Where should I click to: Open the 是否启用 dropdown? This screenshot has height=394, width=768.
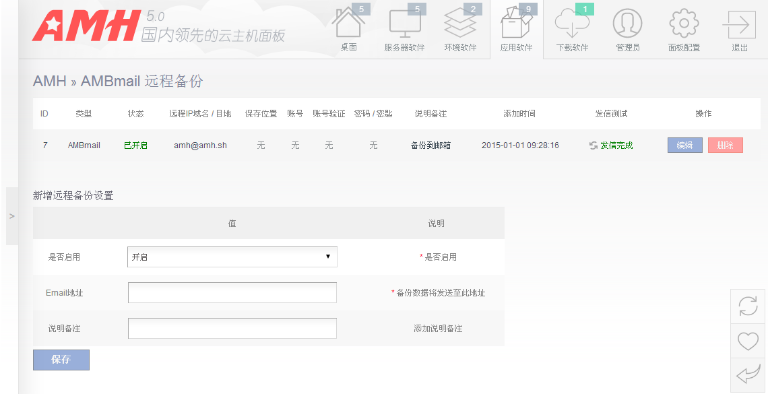click(232, 257)
